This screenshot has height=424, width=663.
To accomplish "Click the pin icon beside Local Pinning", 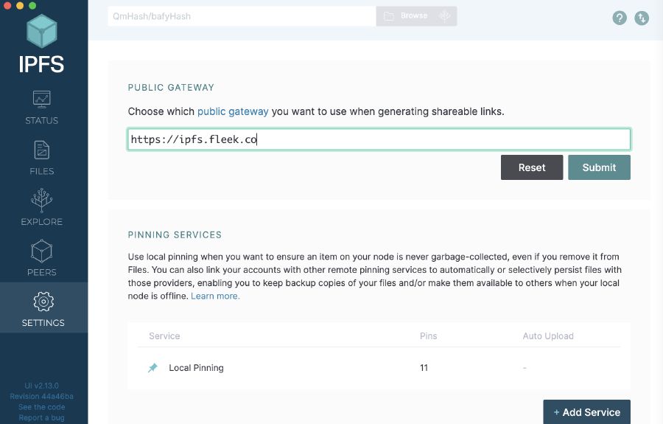I will 152,368.
